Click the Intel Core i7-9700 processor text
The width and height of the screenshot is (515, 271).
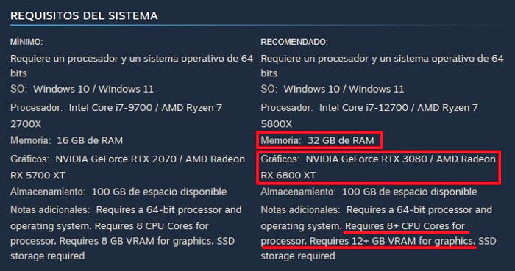click(110, 108)
